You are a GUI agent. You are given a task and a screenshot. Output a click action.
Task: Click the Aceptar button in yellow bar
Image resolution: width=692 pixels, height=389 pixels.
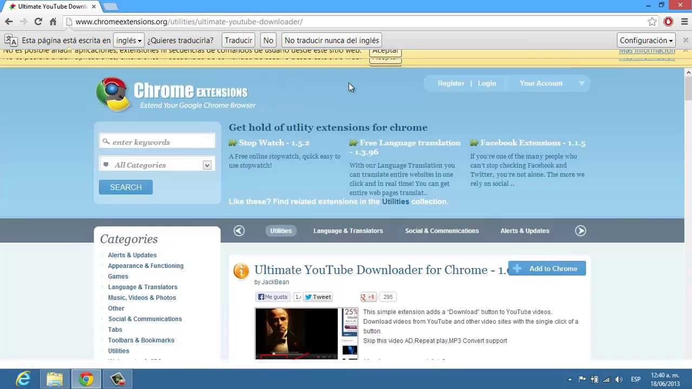pyautogui.click(x=385, y=52)
